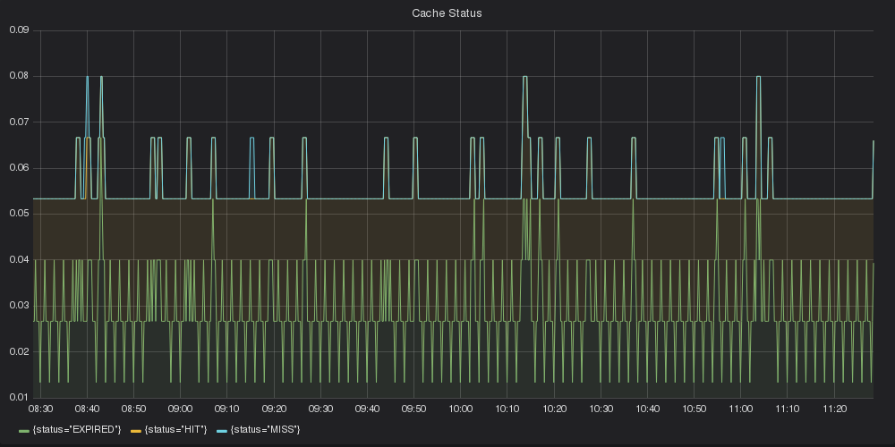Click the 0.05 y-axis value

(19, 214)
